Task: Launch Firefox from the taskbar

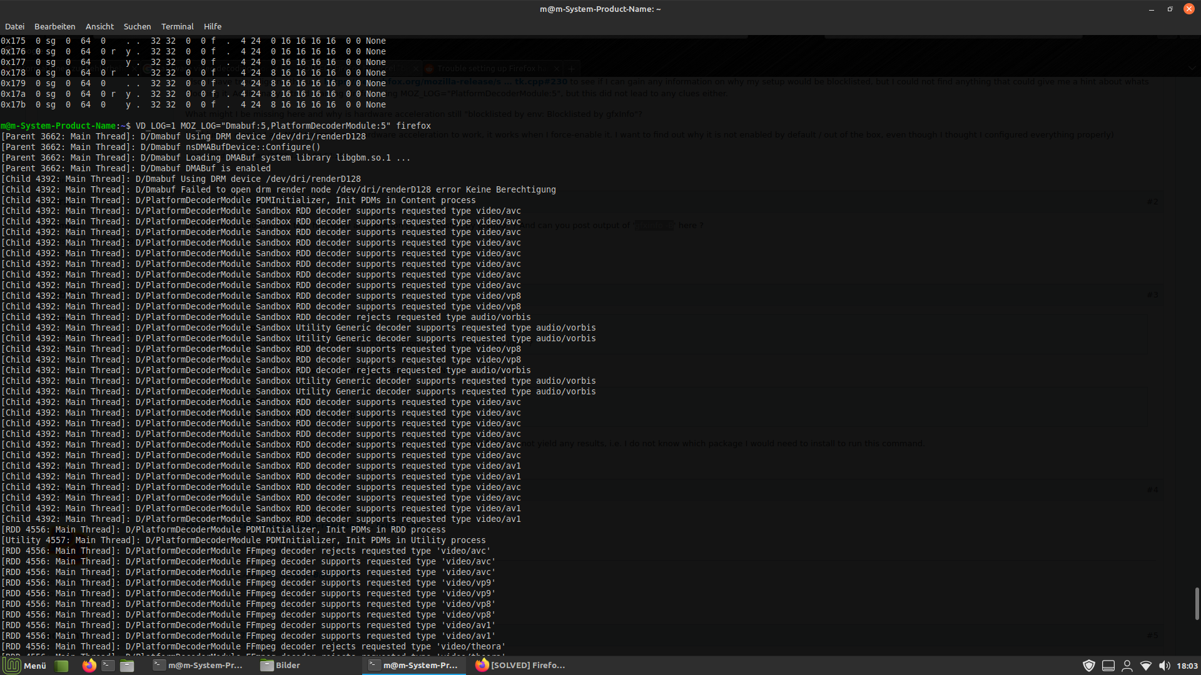Action: [x=89, y=665]
